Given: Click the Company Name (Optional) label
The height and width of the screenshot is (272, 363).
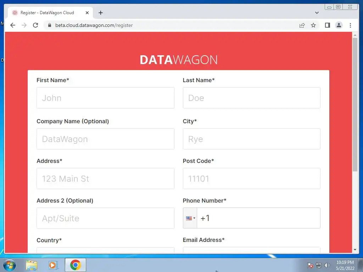Looking at the screenshot, I should point(73,121).
